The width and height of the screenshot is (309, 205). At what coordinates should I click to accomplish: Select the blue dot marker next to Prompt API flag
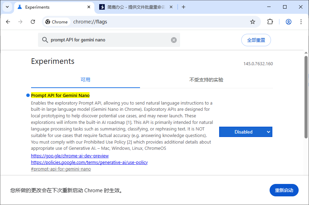click(28, 95)
